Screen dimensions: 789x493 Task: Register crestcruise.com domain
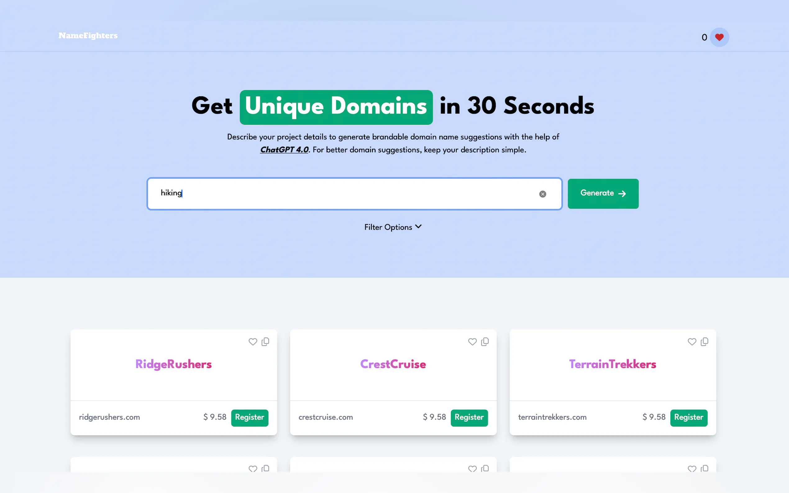tap(469, 417)
